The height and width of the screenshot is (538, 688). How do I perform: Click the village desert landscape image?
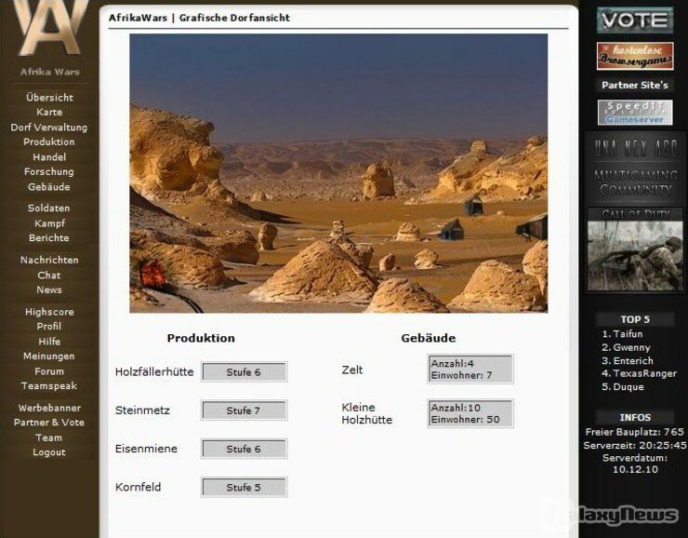coord(338,173)
